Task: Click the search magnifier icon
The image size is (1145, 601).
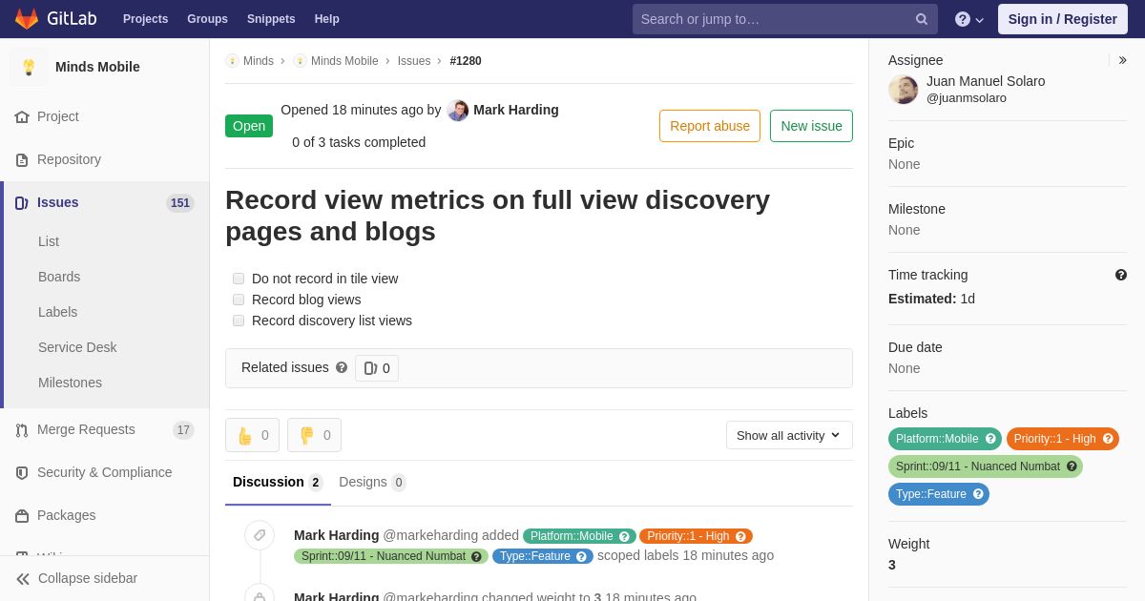Action: 922,19
